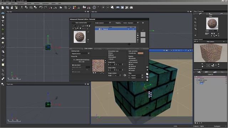228x128 pixels.
Task: Click the new material page icon in the editor
Action: pos(147,74)
